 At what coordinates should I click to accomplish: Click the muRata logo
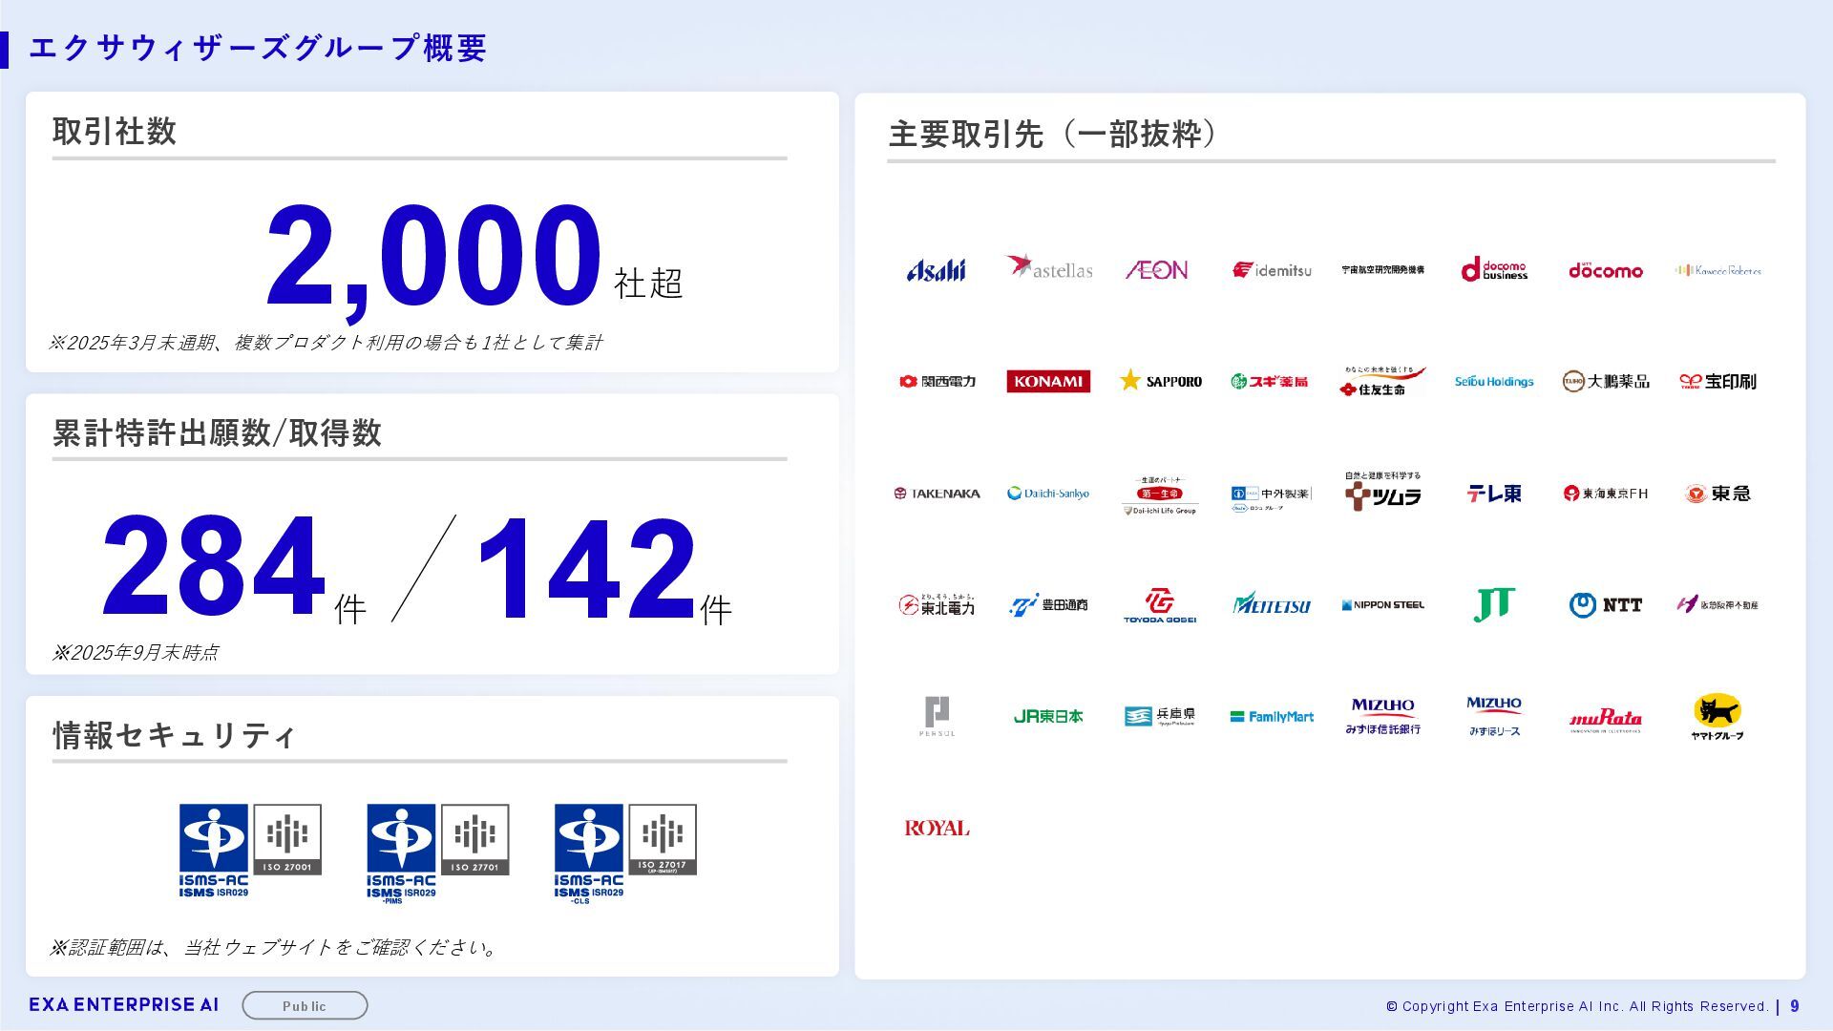tap(1605, 718)
